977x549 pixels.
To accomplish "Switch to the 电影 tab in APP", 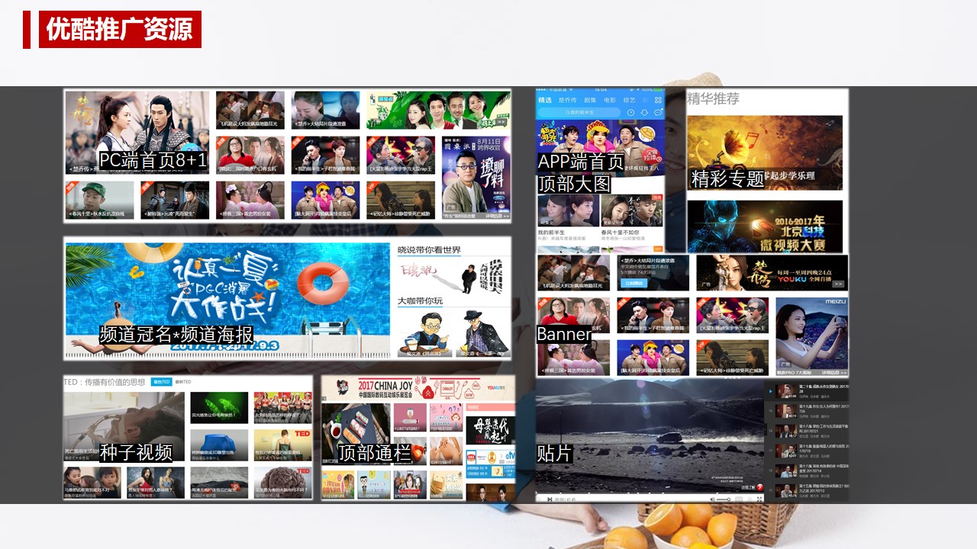I will click(610, 101).
